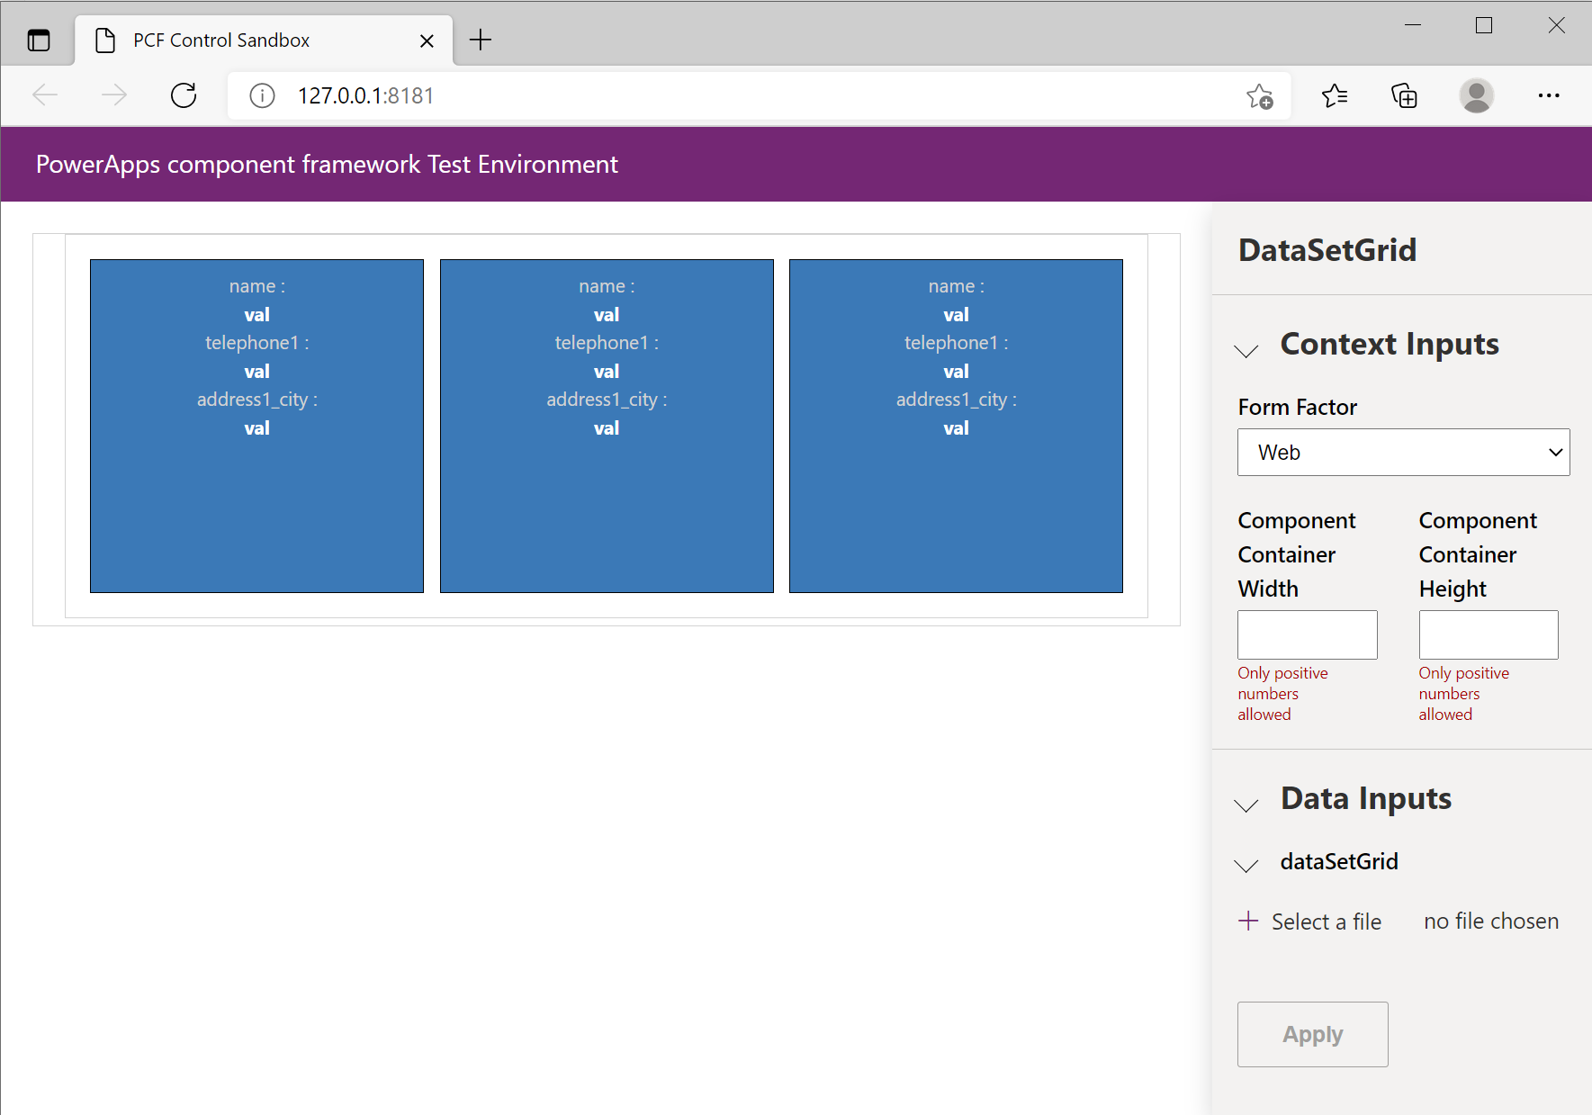Open a new tab with plus button
Screen dimensions: 1592x1115
(x=481, y=40)
